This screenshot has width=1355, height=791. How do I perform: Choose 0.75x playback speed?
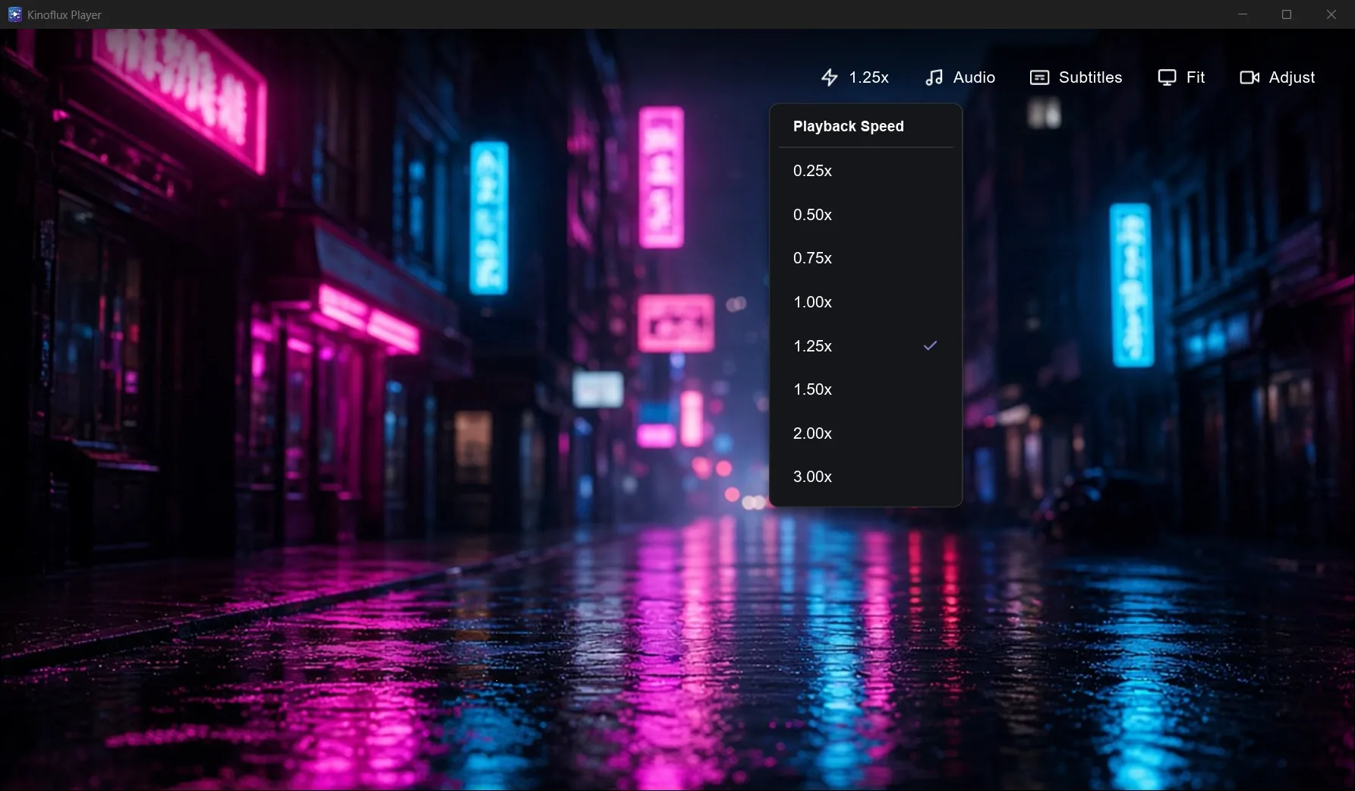coord(865,258)
